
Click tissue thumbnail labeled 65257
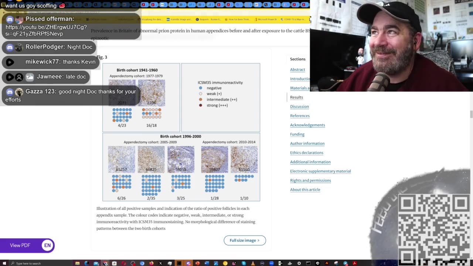(122, 159)
